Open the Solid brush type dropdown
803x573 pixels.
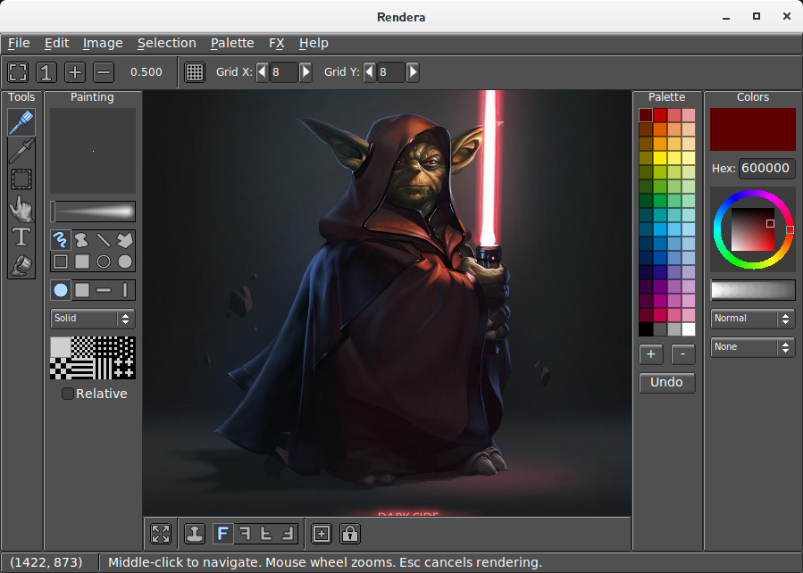coord(92,319)
